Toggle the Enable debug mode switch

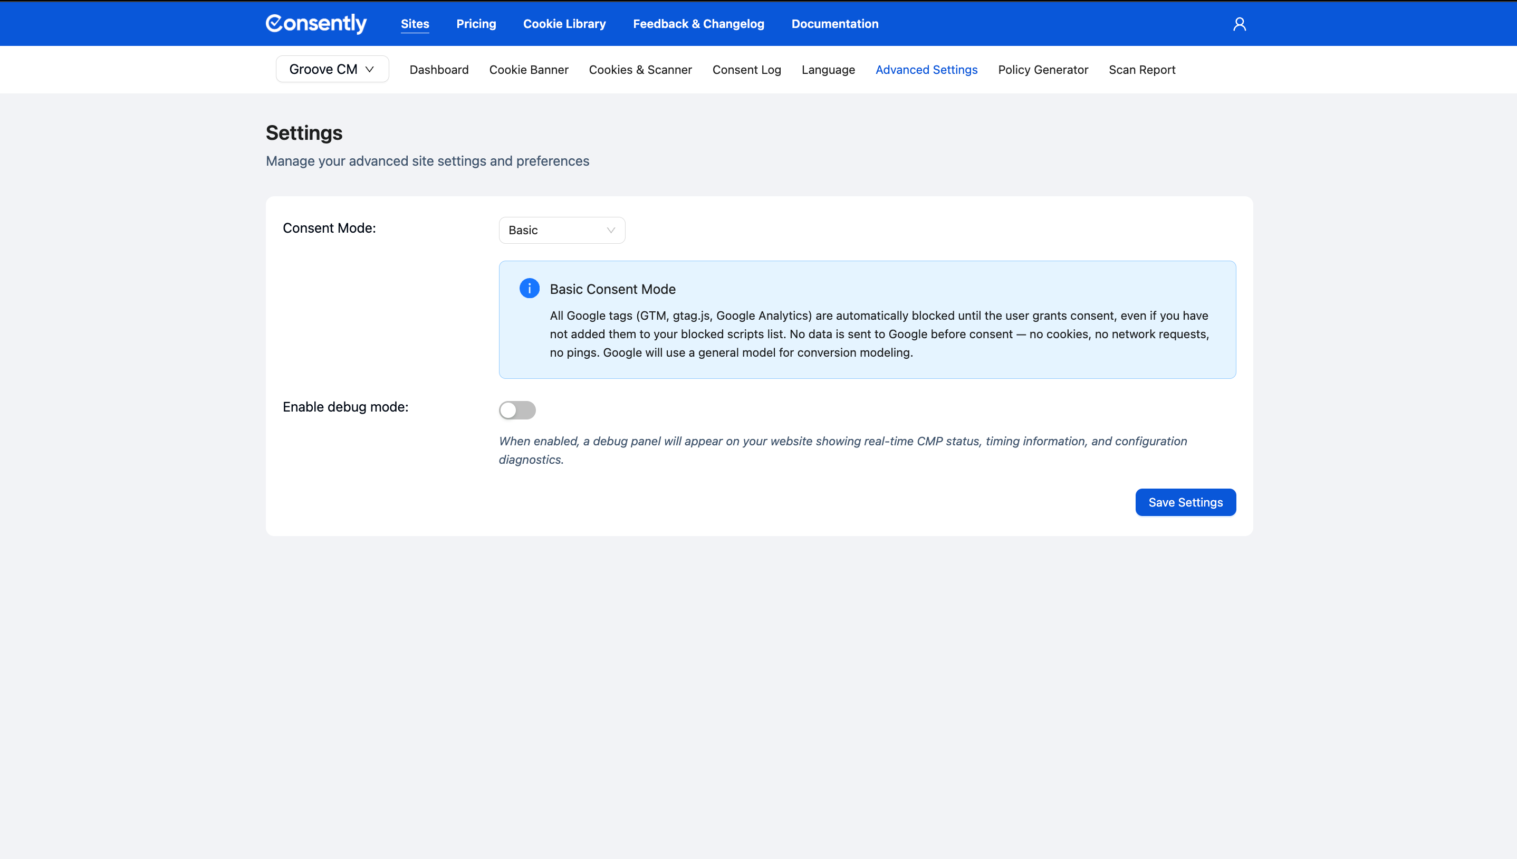(x=517, y=410)
